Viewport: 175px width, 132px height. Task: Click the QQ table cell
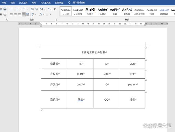click(x=106, y=99)
